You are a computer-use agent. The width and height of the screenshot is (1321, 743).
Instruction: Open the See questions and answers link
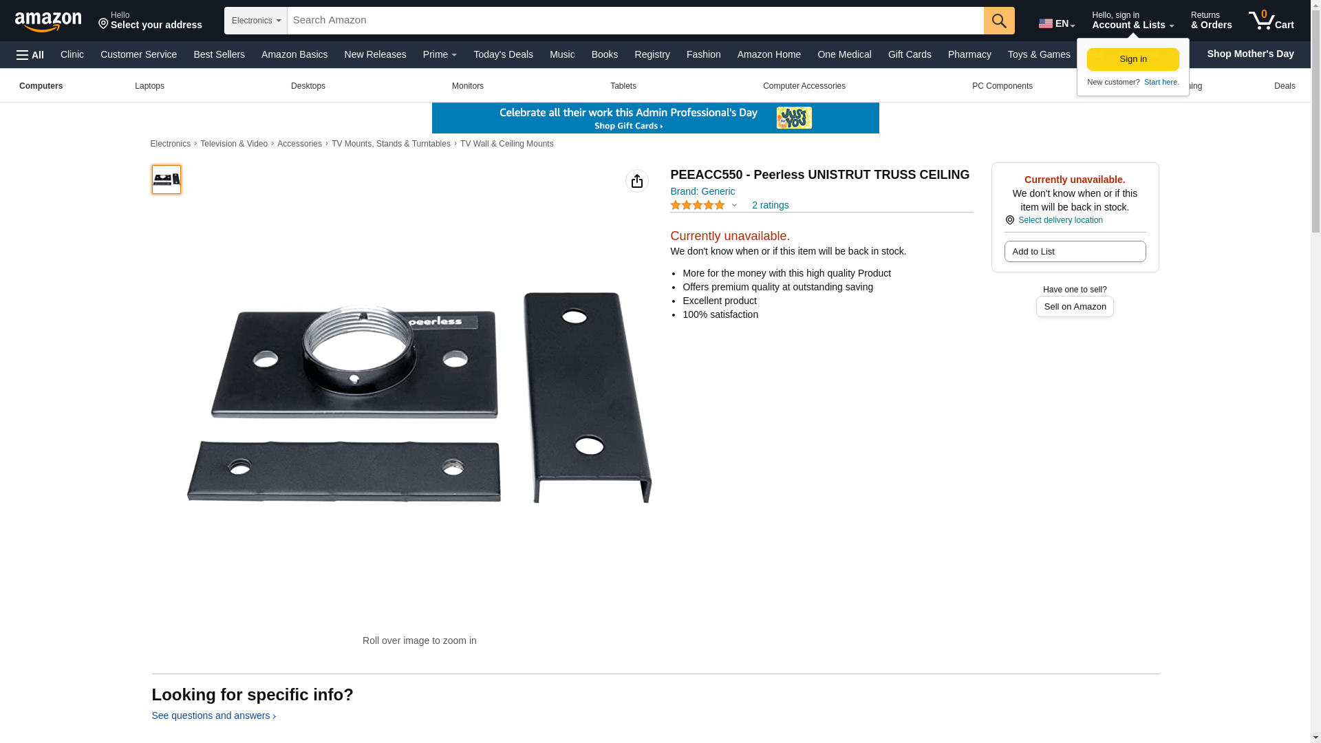point(214,715)
